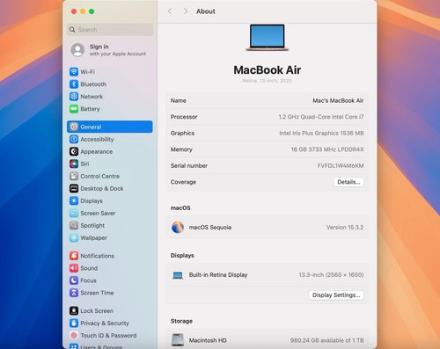
Task: Open the Displays icon in sidebar
Action: click(74, 200)
